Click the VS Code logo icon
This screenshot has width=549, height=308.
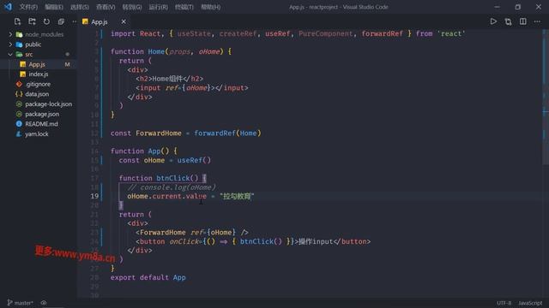(8, 7)
